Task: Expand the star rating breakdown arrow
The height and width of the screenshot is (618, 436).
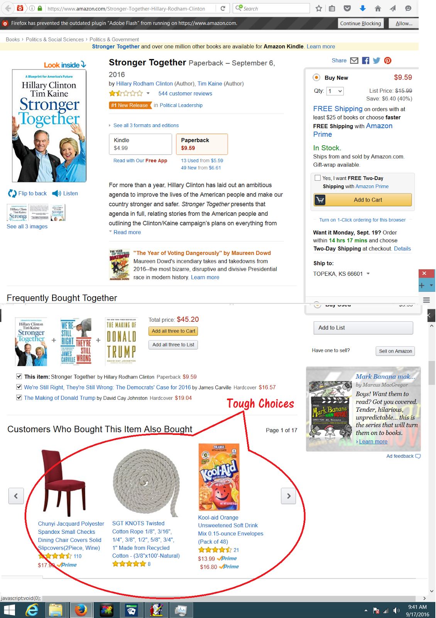Action: 148,93
